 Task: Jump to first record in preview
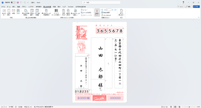(102, 10)
